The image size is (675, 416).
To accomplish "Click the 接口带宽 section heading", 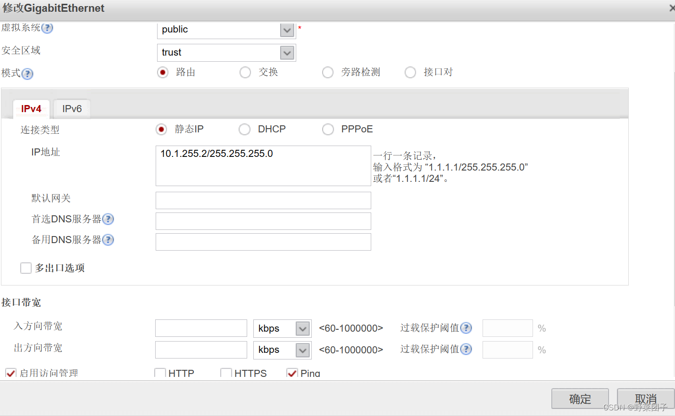I will click(21, 302).
